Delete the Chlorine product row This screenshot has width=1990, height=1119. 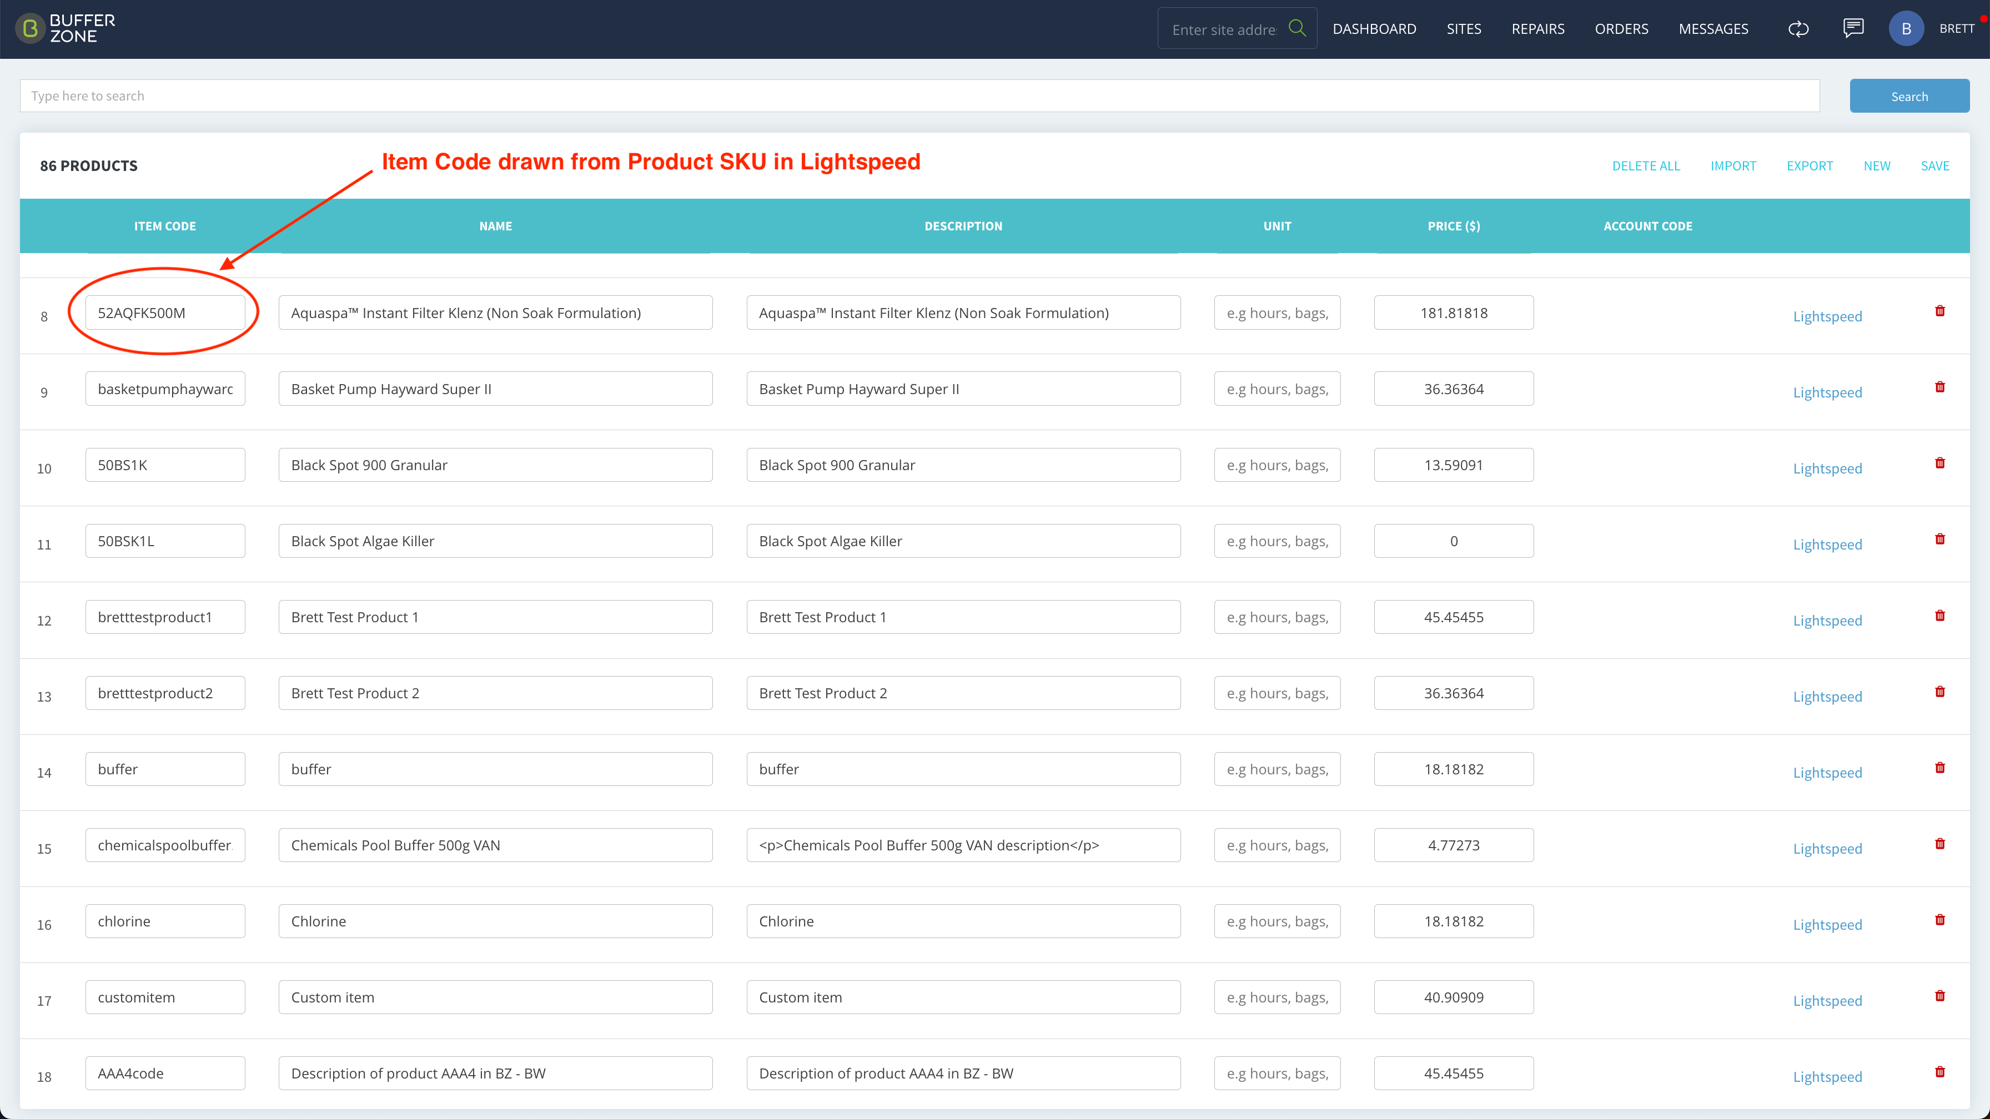1940,920
